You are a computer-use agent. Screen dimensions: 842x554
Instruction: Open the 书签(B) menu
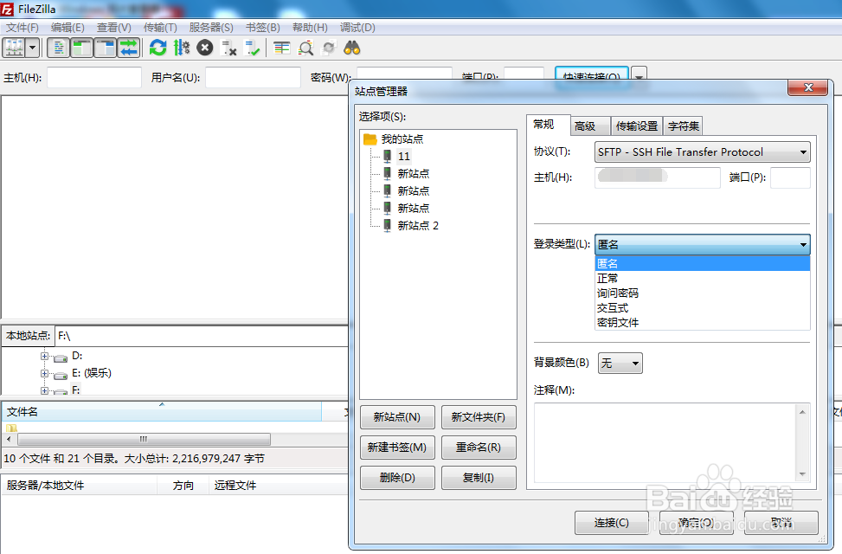click(x=262, y=28)
